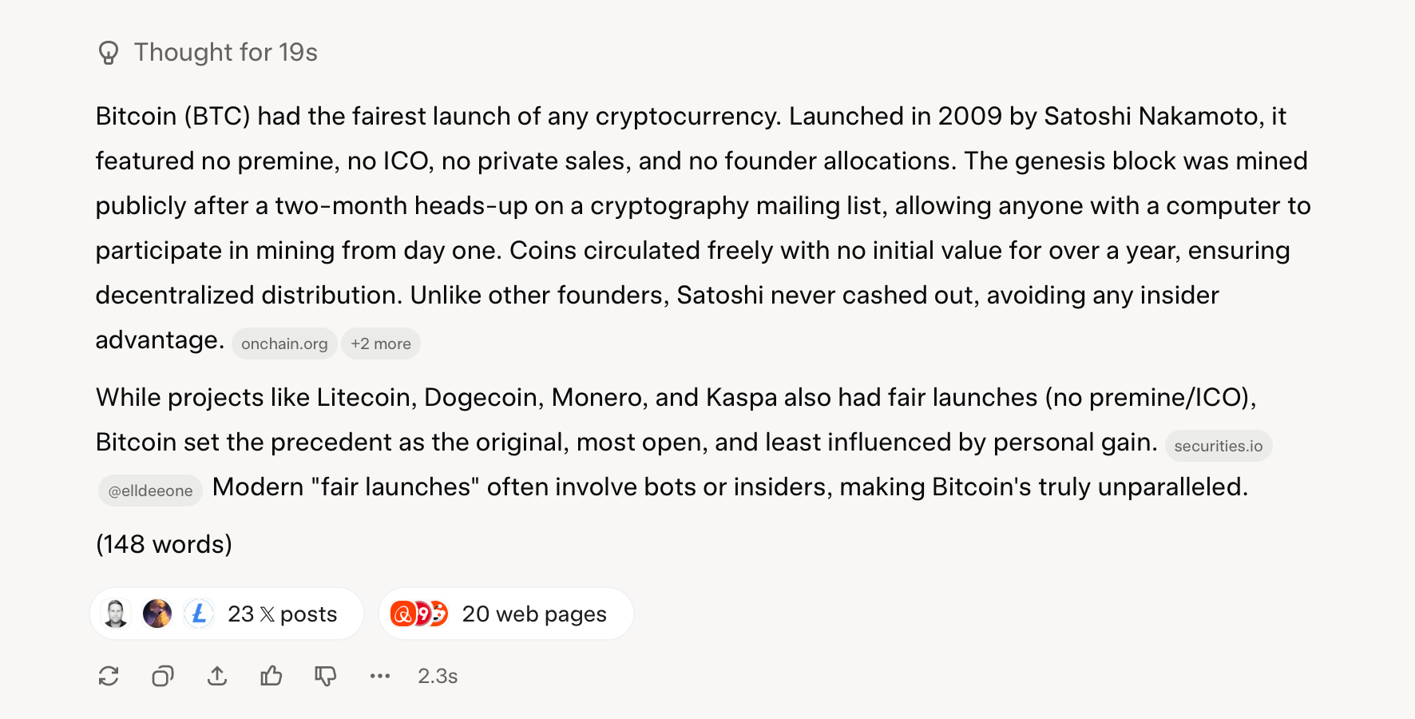Screen dimensions: 1415x719
Task: Open the 20 web pages list
Action: (x=533, y=614)
